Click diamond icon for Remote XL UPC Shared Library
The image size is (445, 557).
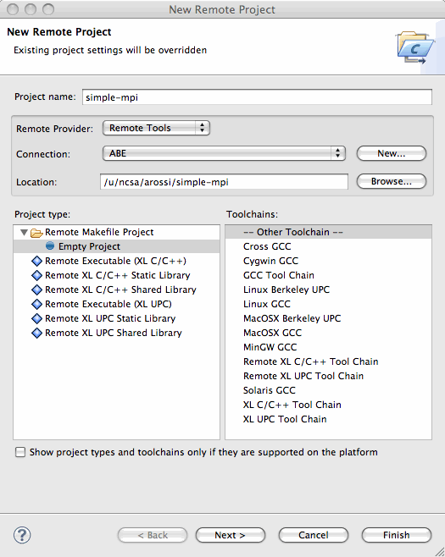click(36, 333)
